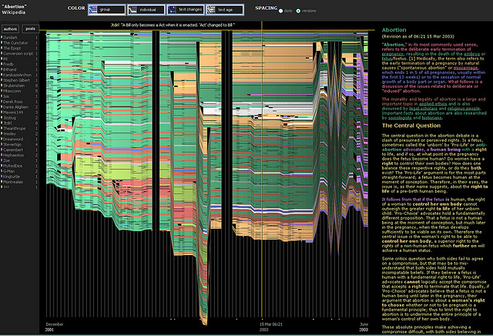The height and width of the screenshot is (336, 493).
Task: Select author Hephaestos
Action: click(x=14, y=155)
